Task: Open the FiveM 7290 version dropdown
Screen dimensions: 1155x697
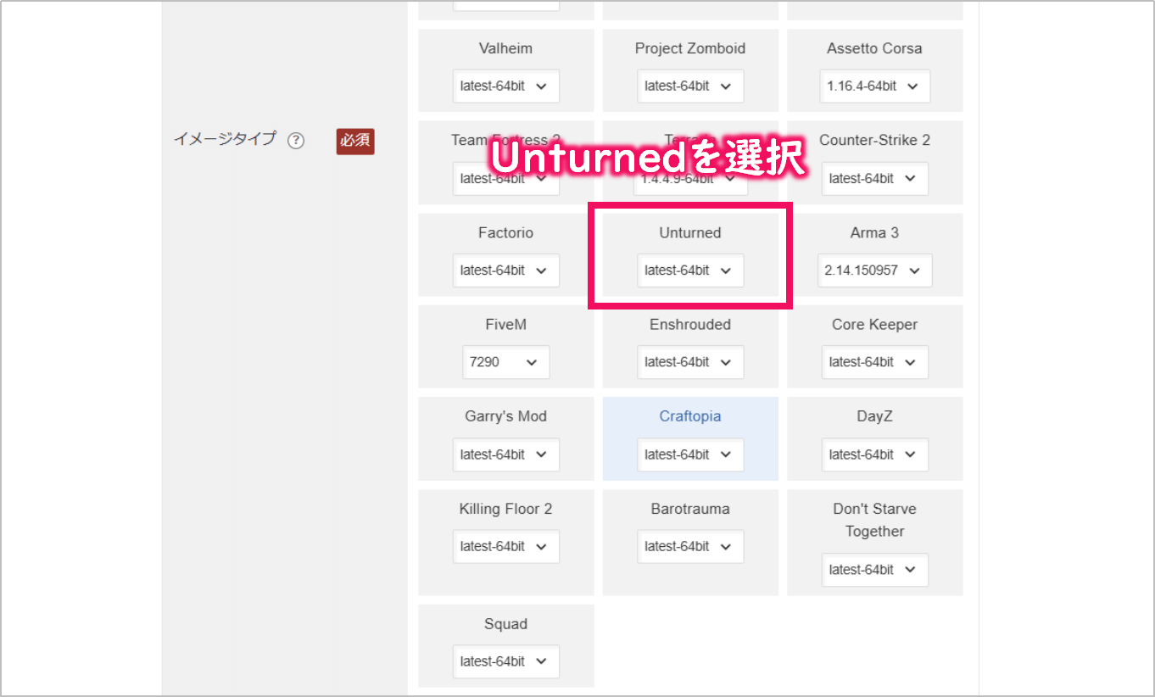Action: click(505, 362)
